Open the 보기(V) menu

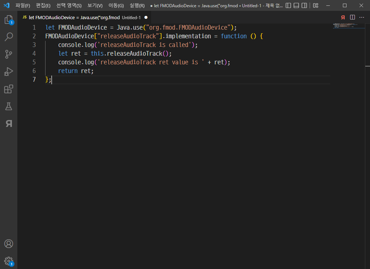tap(95, 6)
